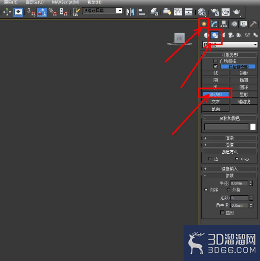Click the Select and Manipulate tool
Viewport: 260px width, 261px height.
click(x=7, y=12)
